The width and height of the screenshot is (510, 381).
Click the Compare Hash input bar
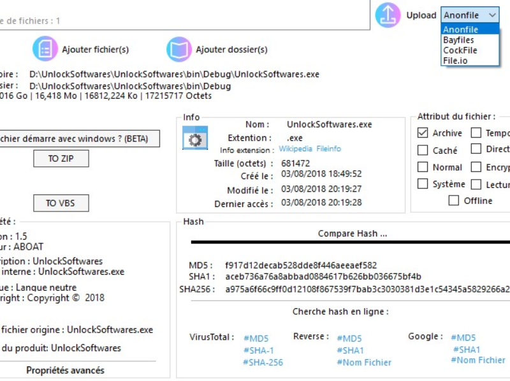click(351, 242)
